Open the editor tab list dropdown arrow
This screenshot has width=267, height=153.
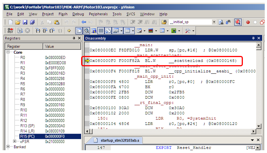252,140
